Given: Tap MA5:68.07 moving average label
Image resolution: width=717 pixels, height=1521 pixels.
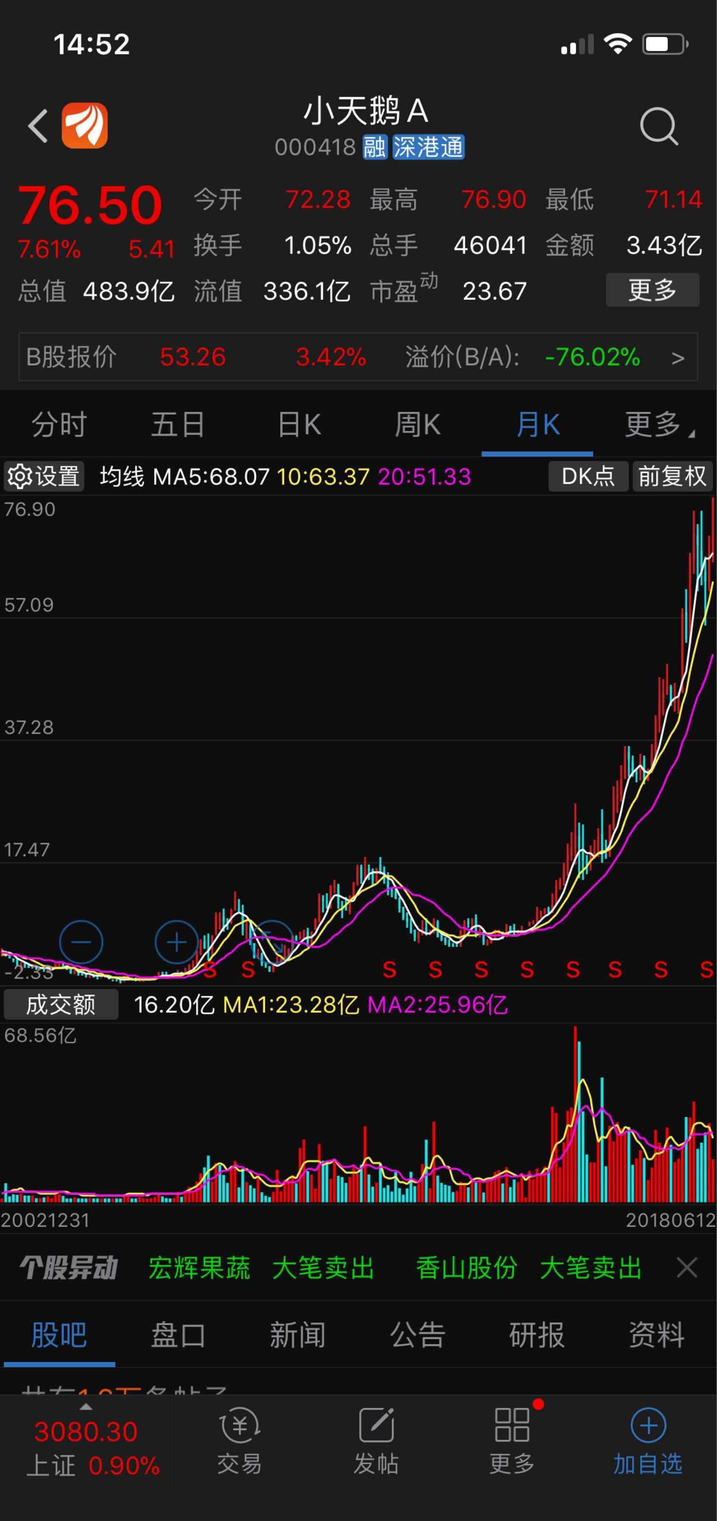Looking at the screenshot, I should pos(211,476).
